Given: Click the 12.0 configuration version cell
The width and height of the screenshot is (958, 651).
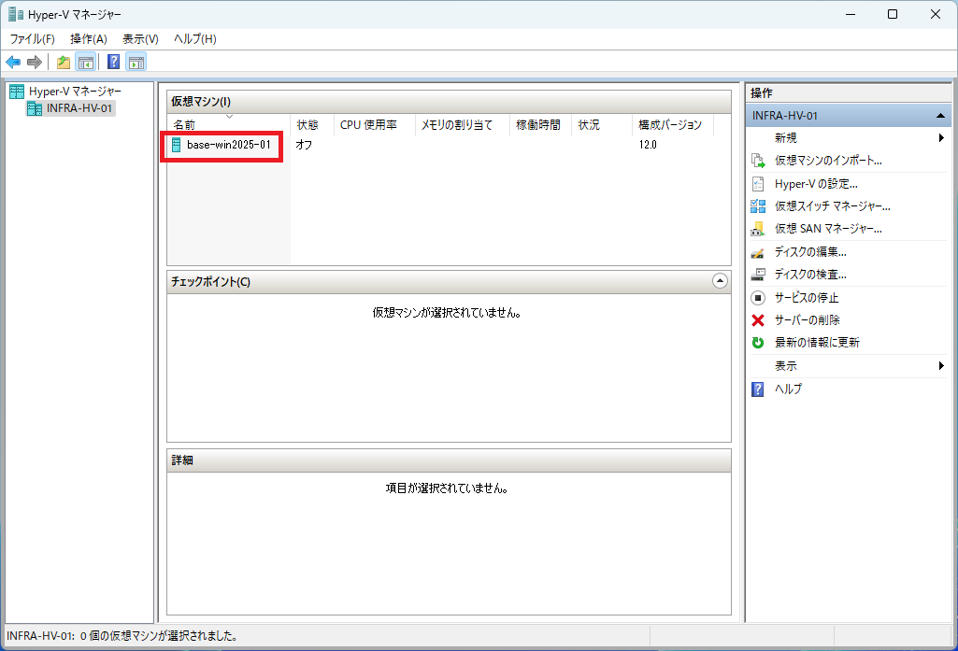Looking at the screenshot, I should click(648, 145).
